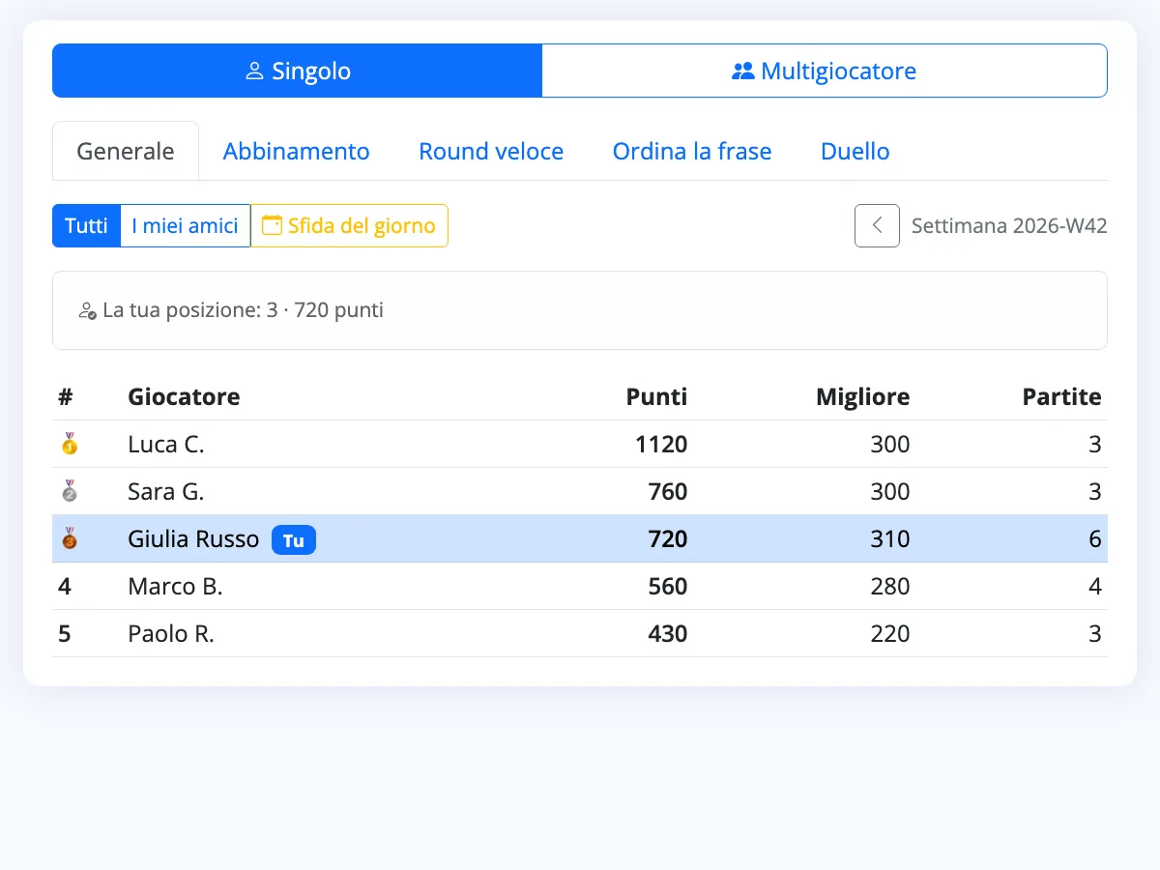Click the 760 points value for Sara G.
The height and width of the screenshot is (870, 1160).
pos(668,491)
